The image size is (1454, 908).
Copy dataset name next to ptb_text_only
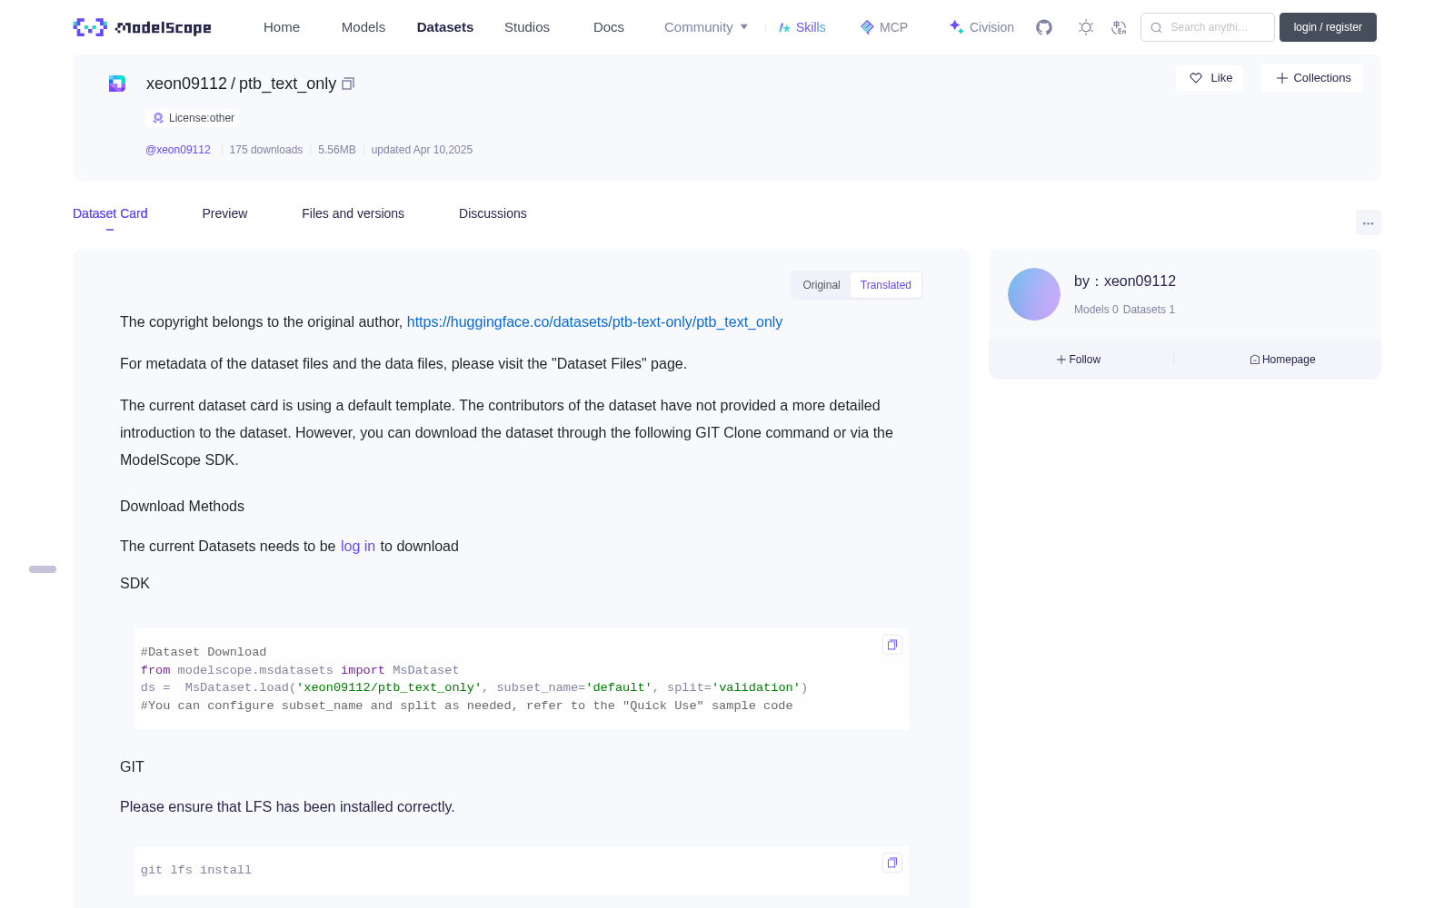coord(348,84)
